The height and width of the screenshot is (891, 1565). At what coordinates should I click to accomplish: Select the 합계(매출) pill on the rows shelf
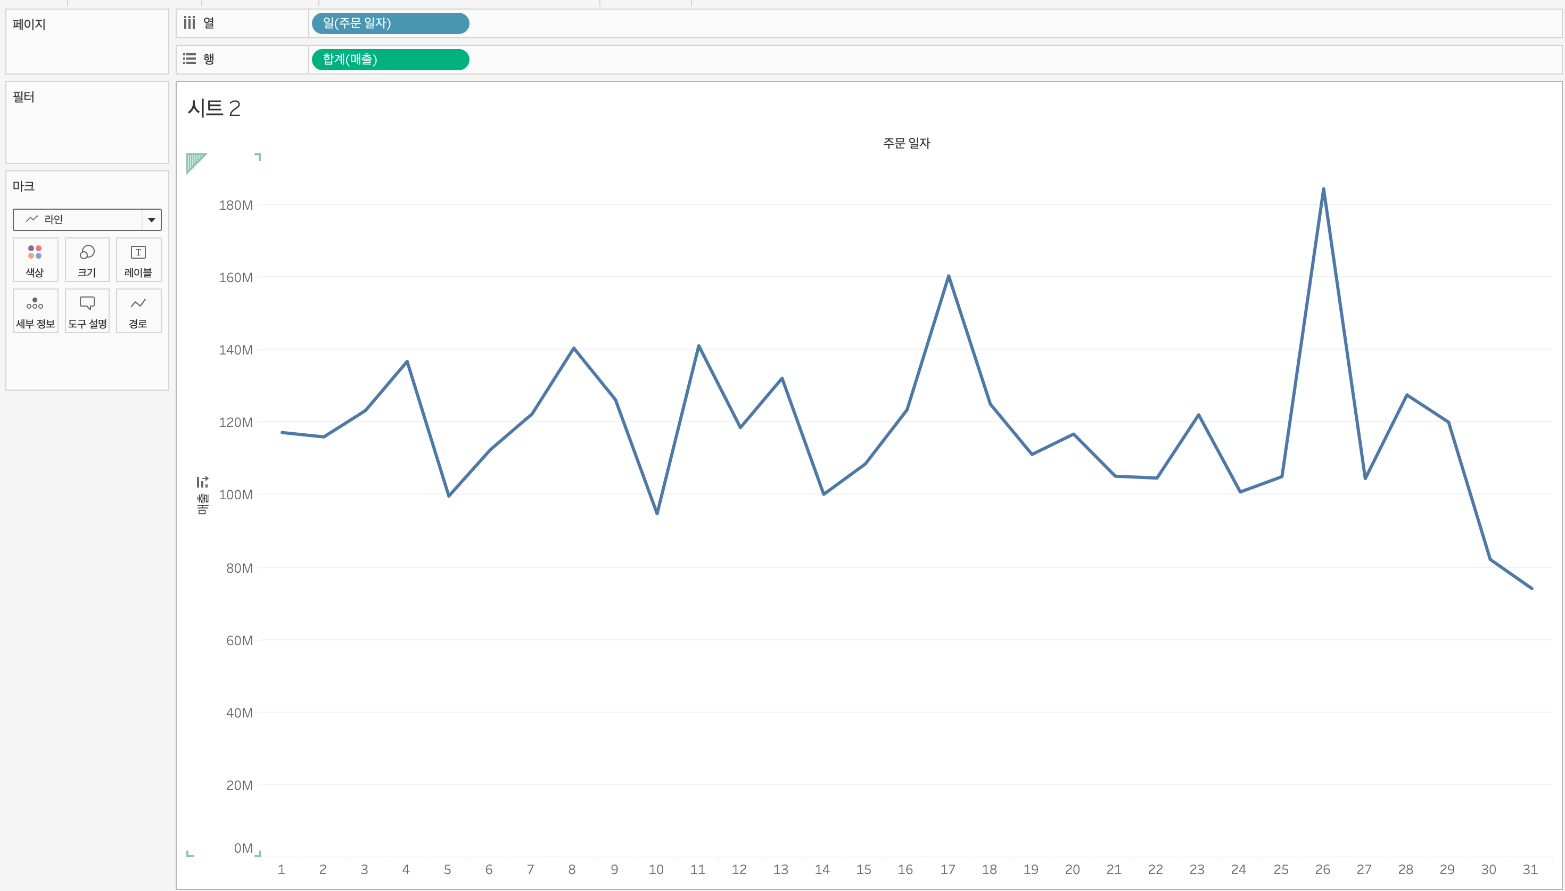point(390,60)
